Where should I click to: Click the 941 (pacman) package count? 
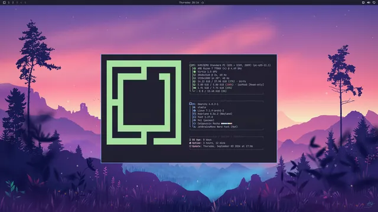coord(206,120)
